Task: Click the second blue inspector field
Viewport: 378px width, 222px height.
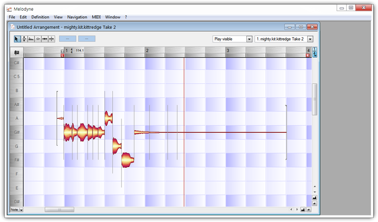Action: [x=87, y=39]
